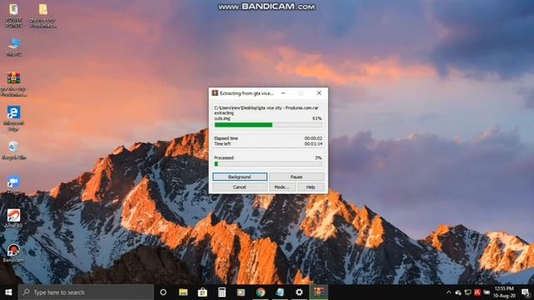Click the cloud icon in system tray
This screenshot has width=534, height=300.
tap(458, 292)
